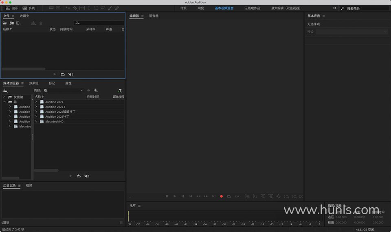Switch to the Favorites (收藏夹) tab
This screenshot has height=232, width=391.
click(x=24, y=16)
